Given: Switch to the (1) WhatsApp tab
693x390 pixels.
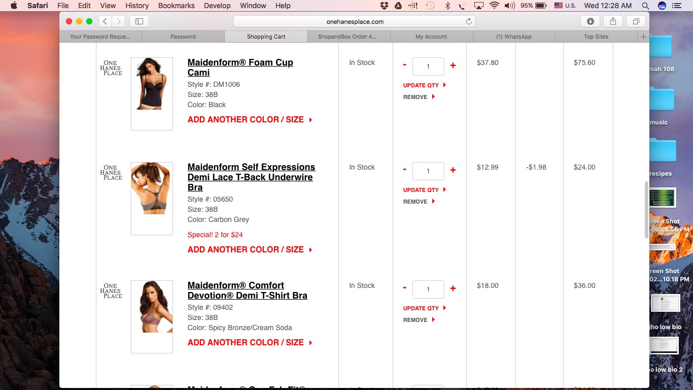Looking at the screenshot, I should point(514,37).
